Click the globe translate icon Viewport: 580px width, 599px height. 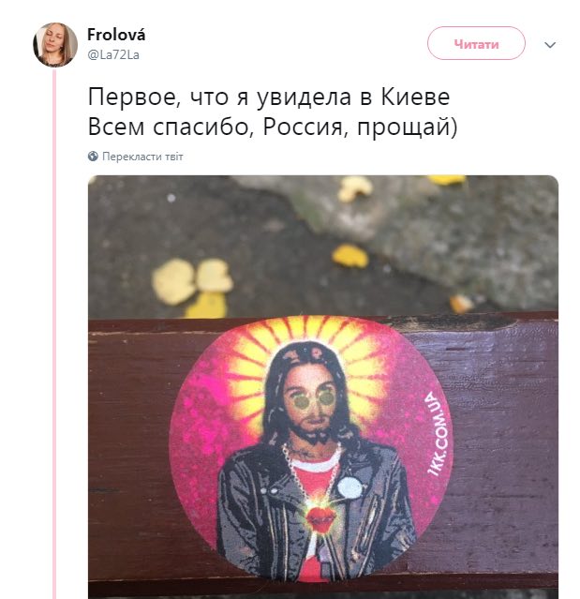[93, 157]
